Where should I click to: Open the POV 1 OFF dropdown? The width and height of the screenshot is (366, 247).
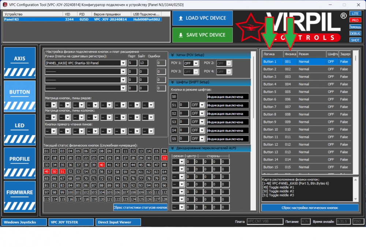tap(196, 63)
